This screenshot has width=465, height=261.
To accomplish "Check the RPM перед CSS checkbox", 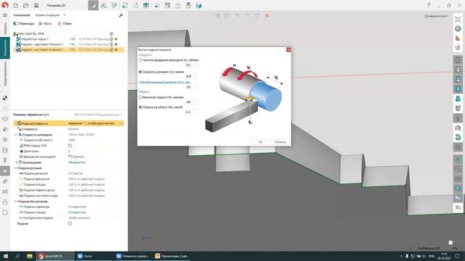I will pyautogui.click(x=70, y=146).
